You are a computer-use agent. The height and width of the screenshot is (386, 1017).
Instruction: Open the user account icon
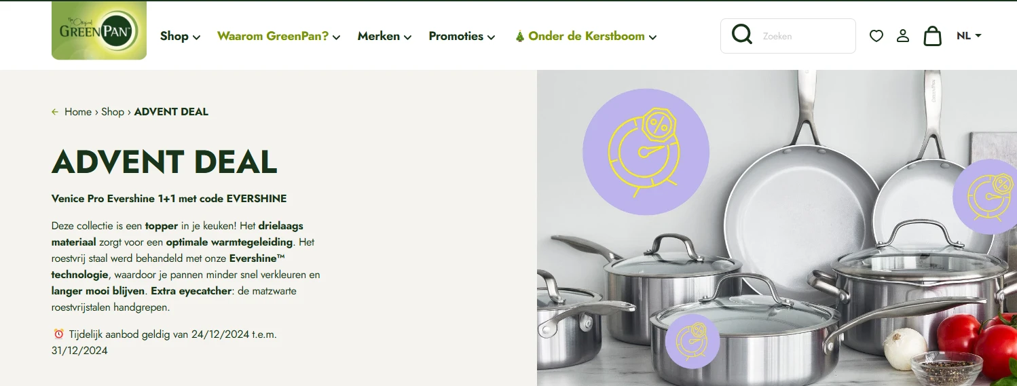[x=903, y=36]
